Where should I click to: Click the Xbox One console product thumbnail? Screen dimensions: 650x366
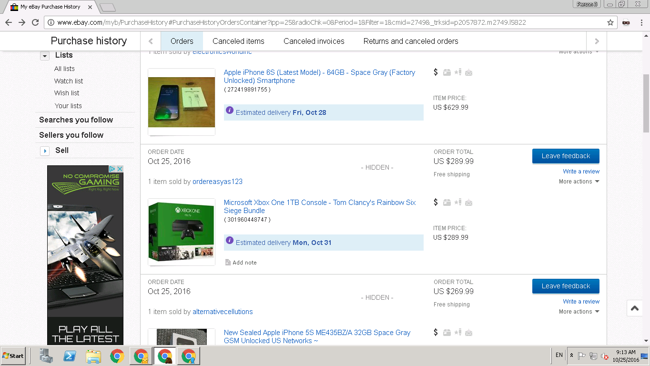click(x=182, y=232)
